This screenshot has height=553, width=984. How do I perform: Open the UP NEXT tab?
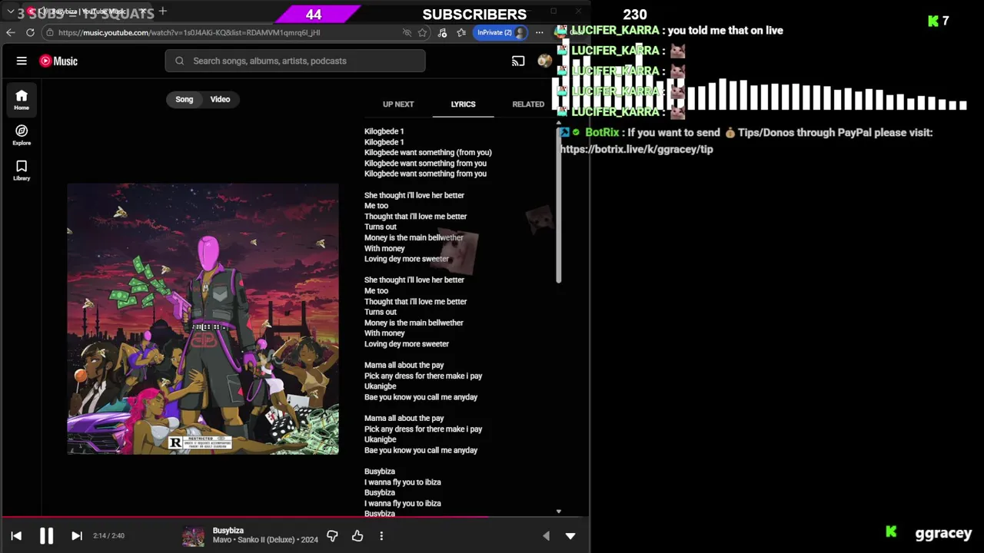(398, 104)
